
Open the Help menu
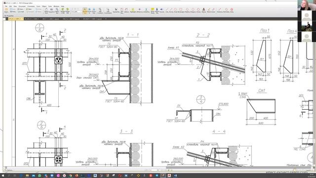click(63, 6)
